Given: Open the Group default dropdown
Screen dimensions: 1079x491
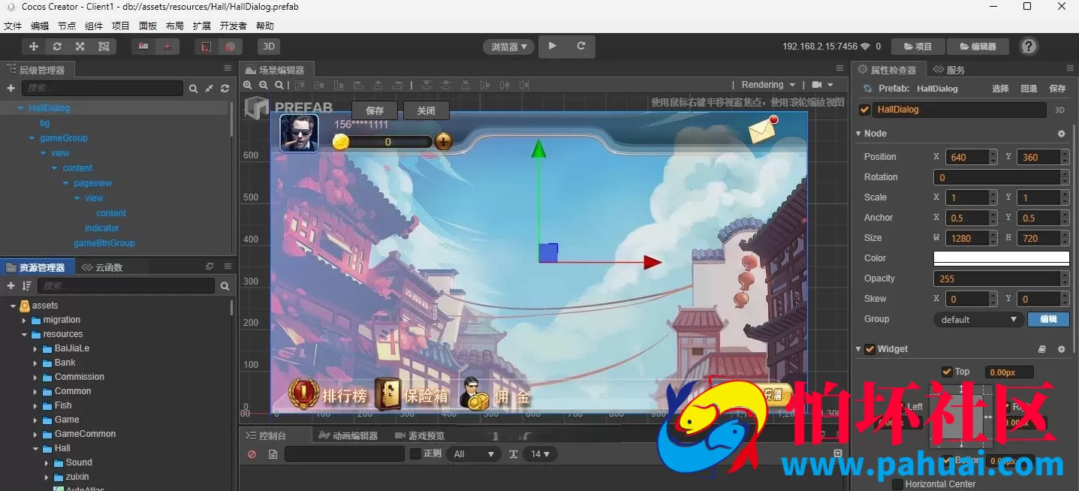Looking at the screenshot, I should coord(978,319).
